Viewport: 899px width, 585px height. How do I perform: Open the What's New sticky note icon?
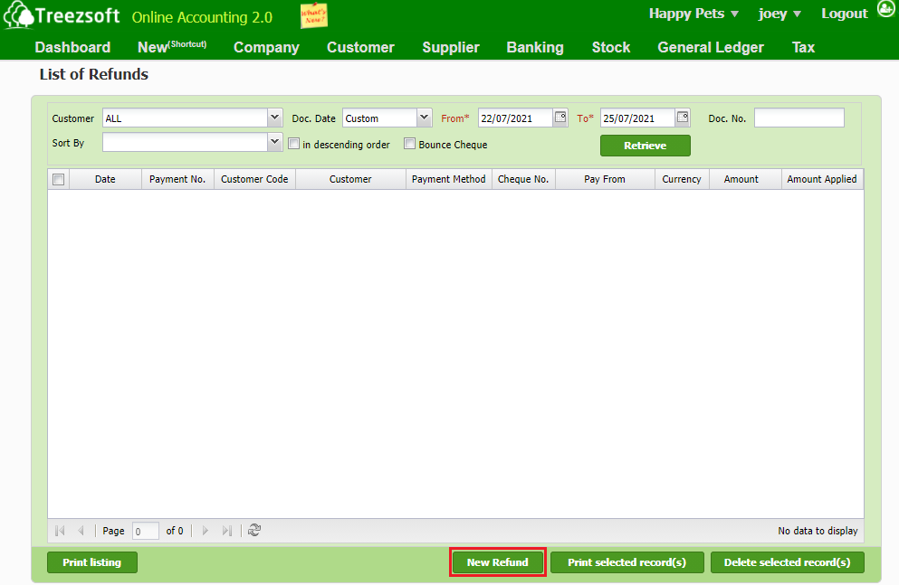click(313, 16)
